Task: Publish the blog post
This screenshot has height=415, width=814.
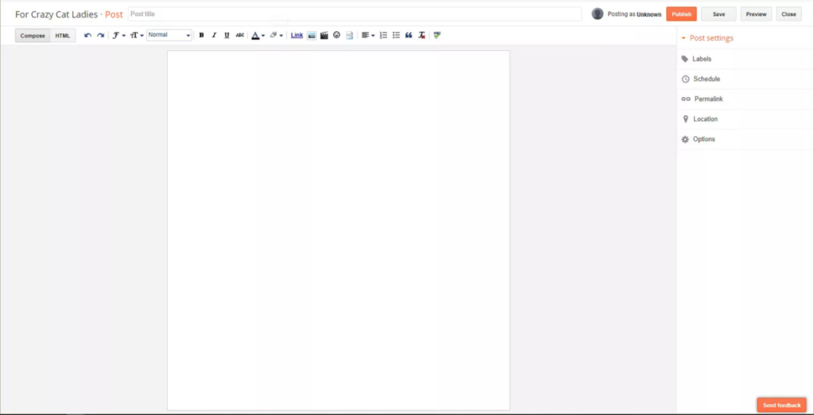Action: (681, 14)
